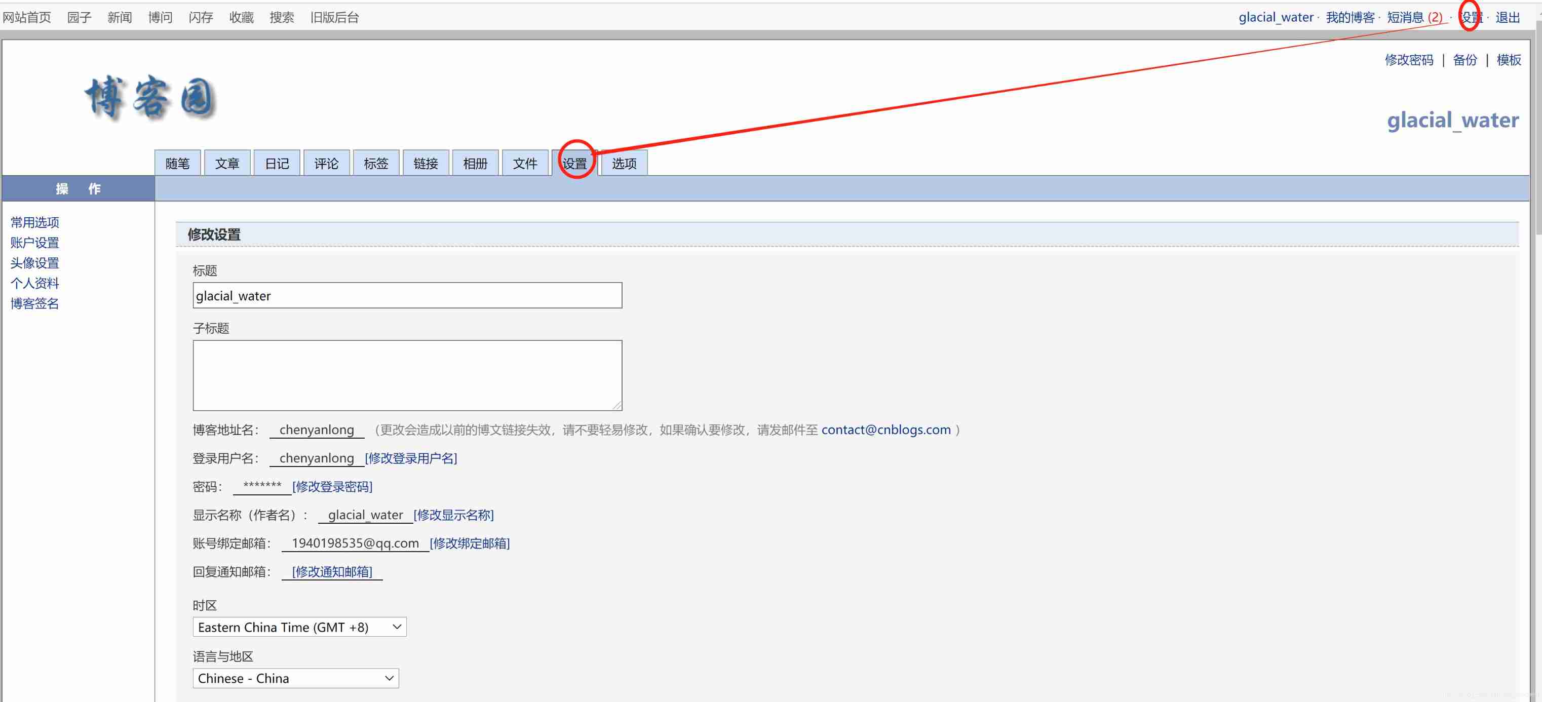The image size is (1542, 702).
Task: Go to the 文件 tab
Action: pyautogui.click(x=525, y=162)
